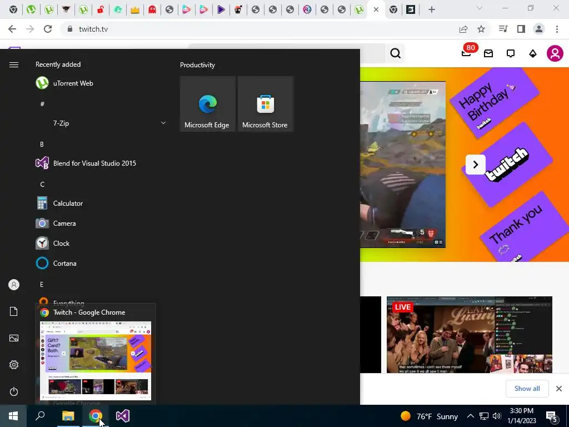Select the Productivity group title
569x427 pixels.
pos(197,65)
